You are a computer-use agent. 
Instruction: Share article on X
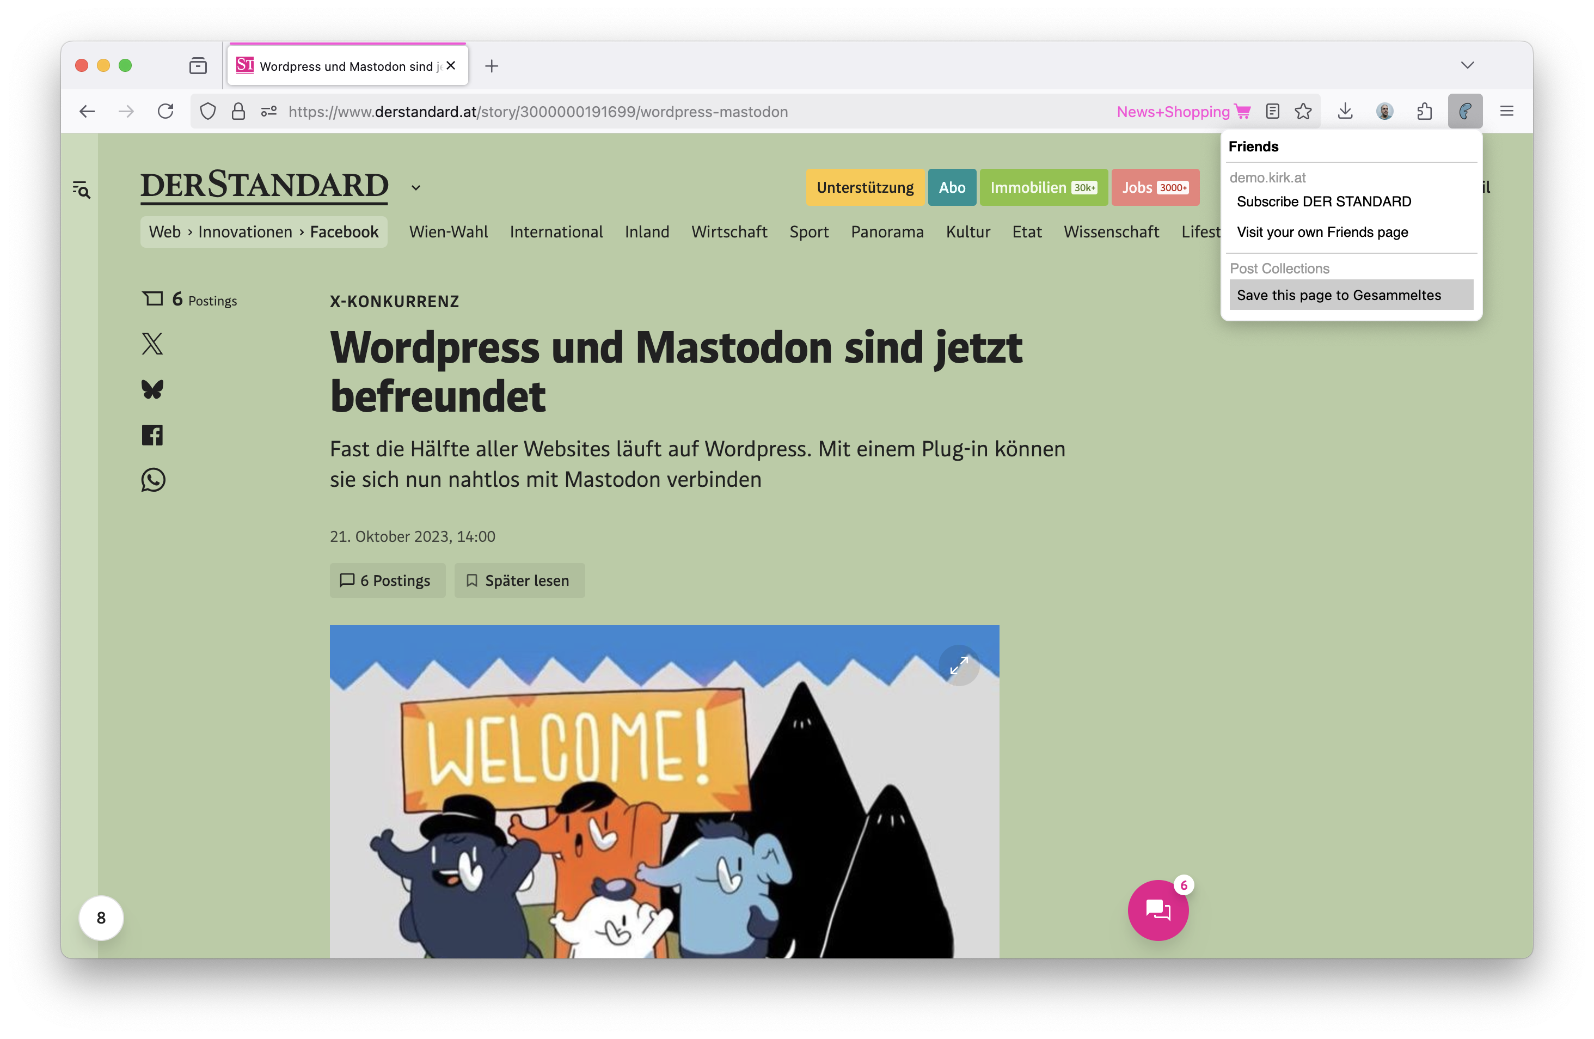(x=152, y=344)
